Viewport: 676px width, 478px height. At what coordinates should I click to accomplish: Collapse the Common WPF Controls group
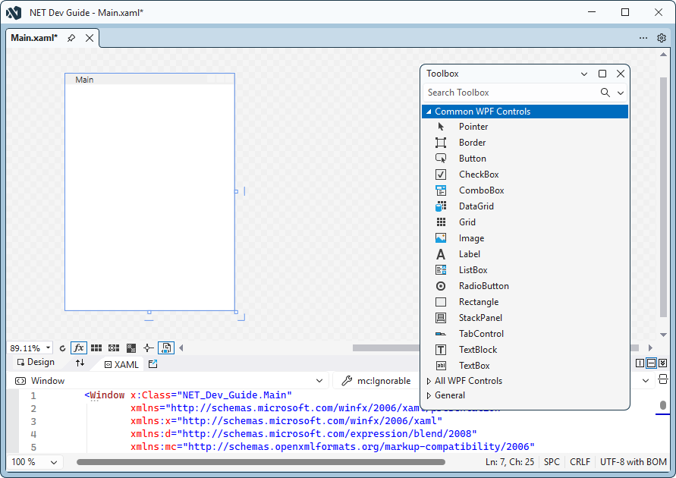(x=429, y=112)
